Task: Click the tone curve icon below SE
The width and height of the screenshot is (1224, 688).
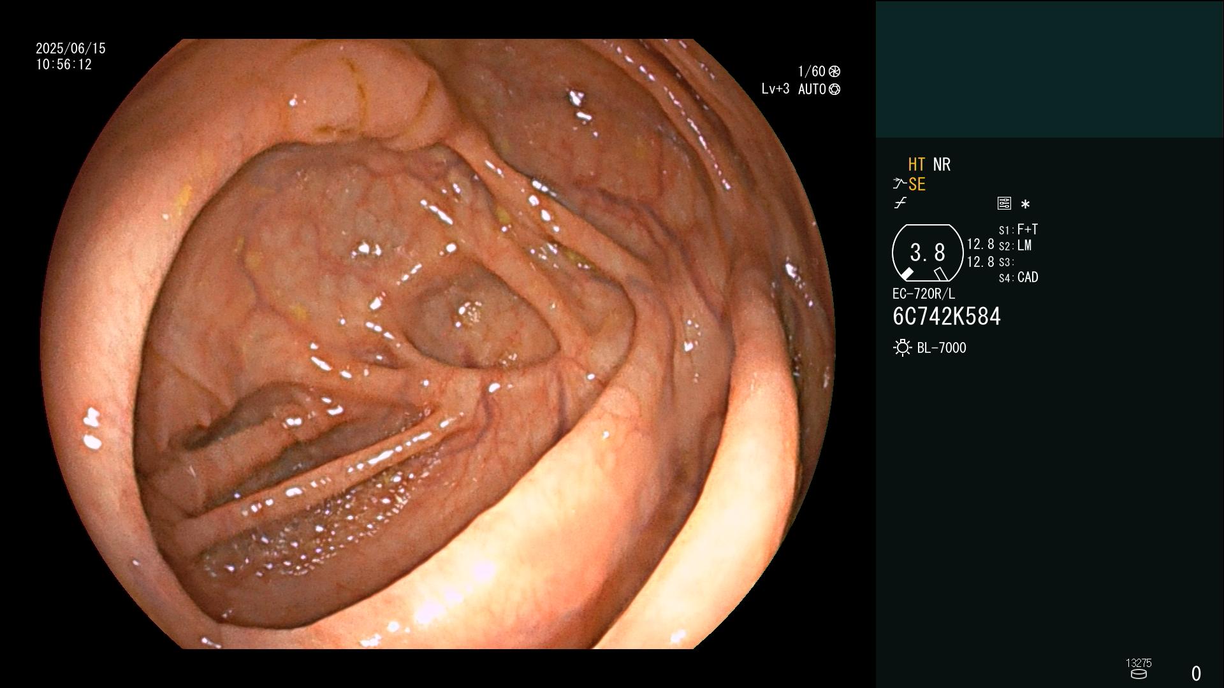Action: click(900, 203)
